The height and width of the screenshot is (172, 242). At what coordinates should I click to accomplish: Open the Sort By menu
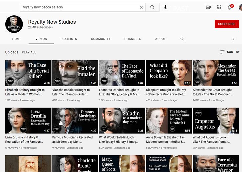(x=230, y=52)
